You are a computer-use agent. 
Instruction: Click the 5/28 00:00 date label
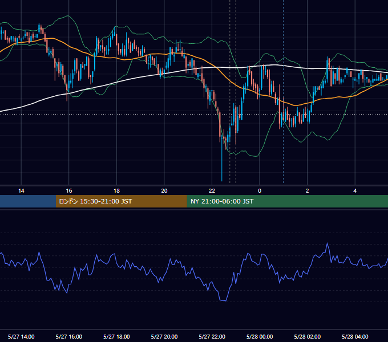coord(260,336)
